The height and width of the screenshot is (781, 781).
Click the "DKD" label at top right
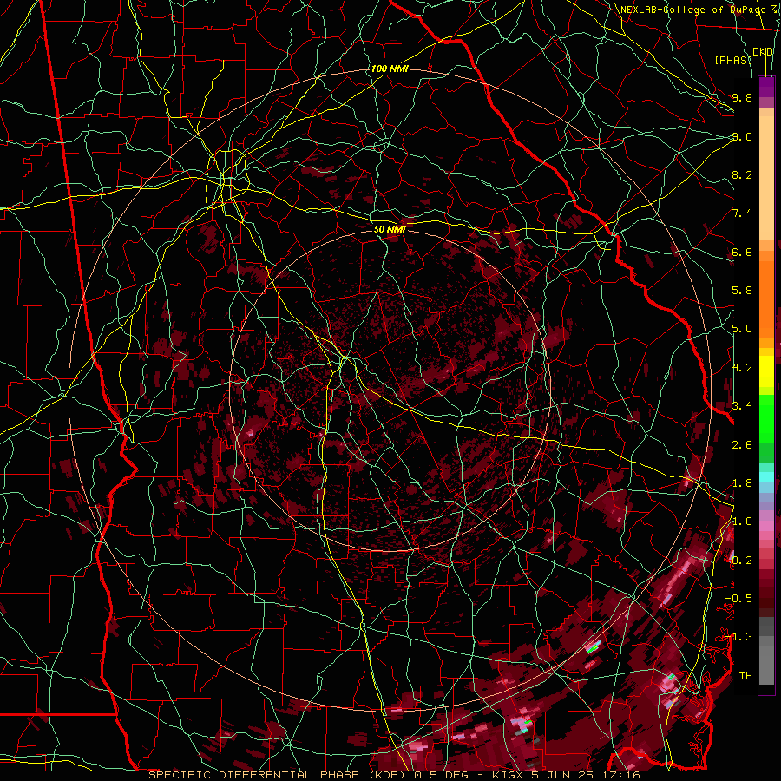click(x=763, y=52)
